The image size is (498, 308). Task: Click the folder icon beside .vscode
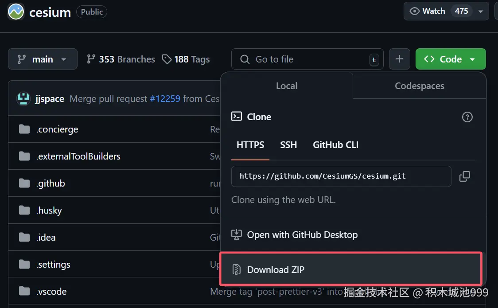[24, 291]
